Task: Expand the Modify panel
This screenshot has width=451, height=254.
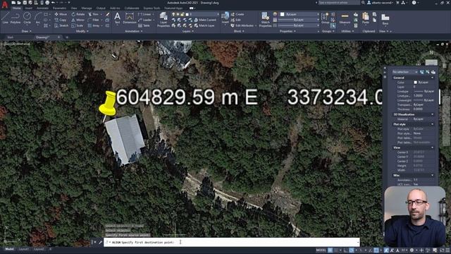Action: (x=82, y=31)
